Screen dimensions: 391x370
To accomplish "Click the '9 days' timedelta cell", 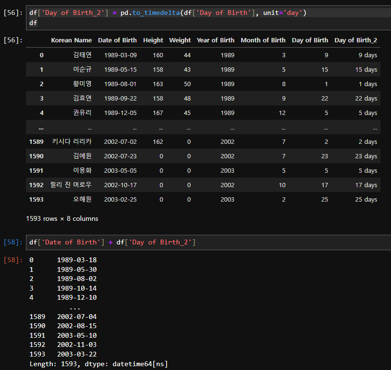I will pos(368,55).
